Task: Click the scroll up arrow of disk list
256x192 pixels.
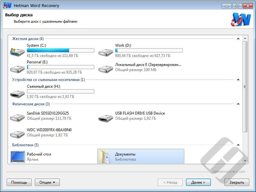Action: (245, 38)
